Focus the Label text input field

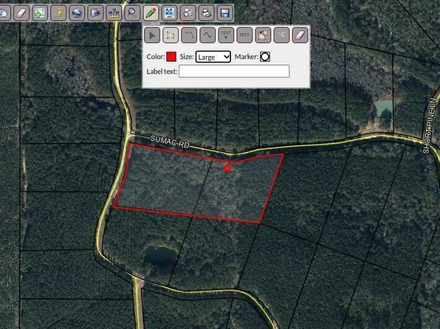(x=234, y=72)
